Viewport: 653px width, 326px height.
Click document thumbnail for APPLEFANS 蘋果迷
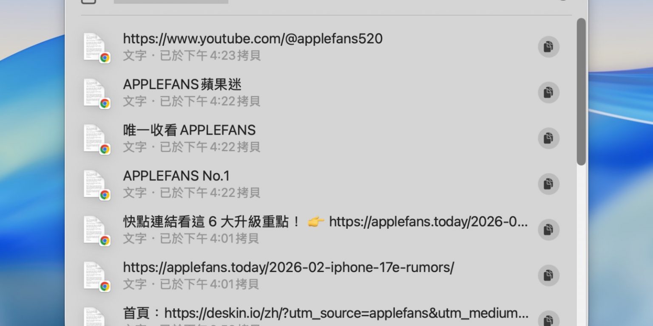pos(95,93)
